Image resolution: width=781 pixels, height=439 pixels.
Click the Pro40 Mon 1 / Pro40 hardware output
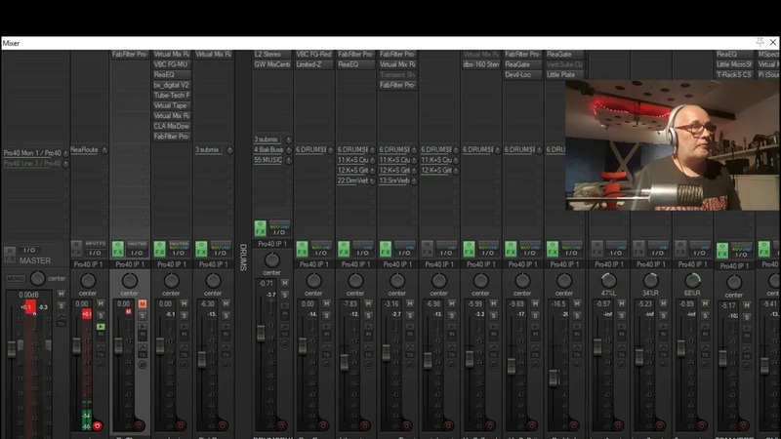pos(32,153)
